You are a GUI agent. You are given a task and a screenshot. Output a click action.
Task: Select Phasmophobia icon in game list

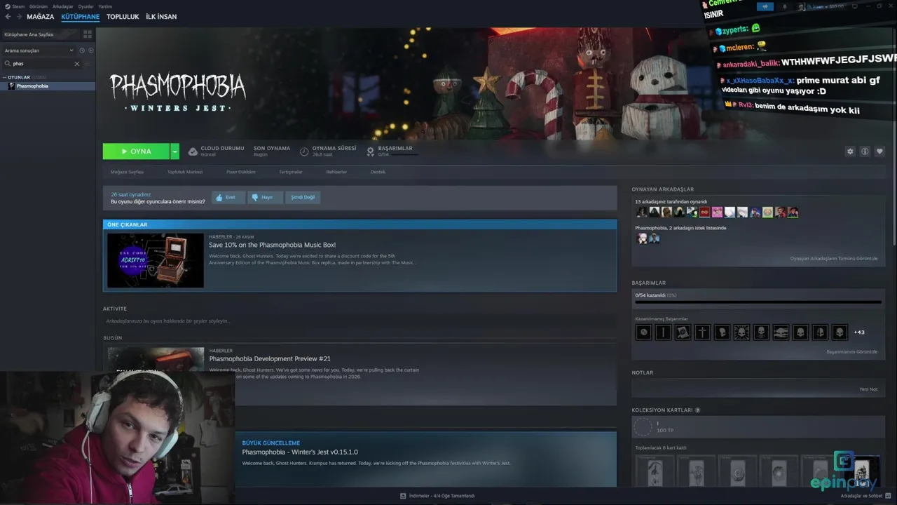[x=11, y=86]
